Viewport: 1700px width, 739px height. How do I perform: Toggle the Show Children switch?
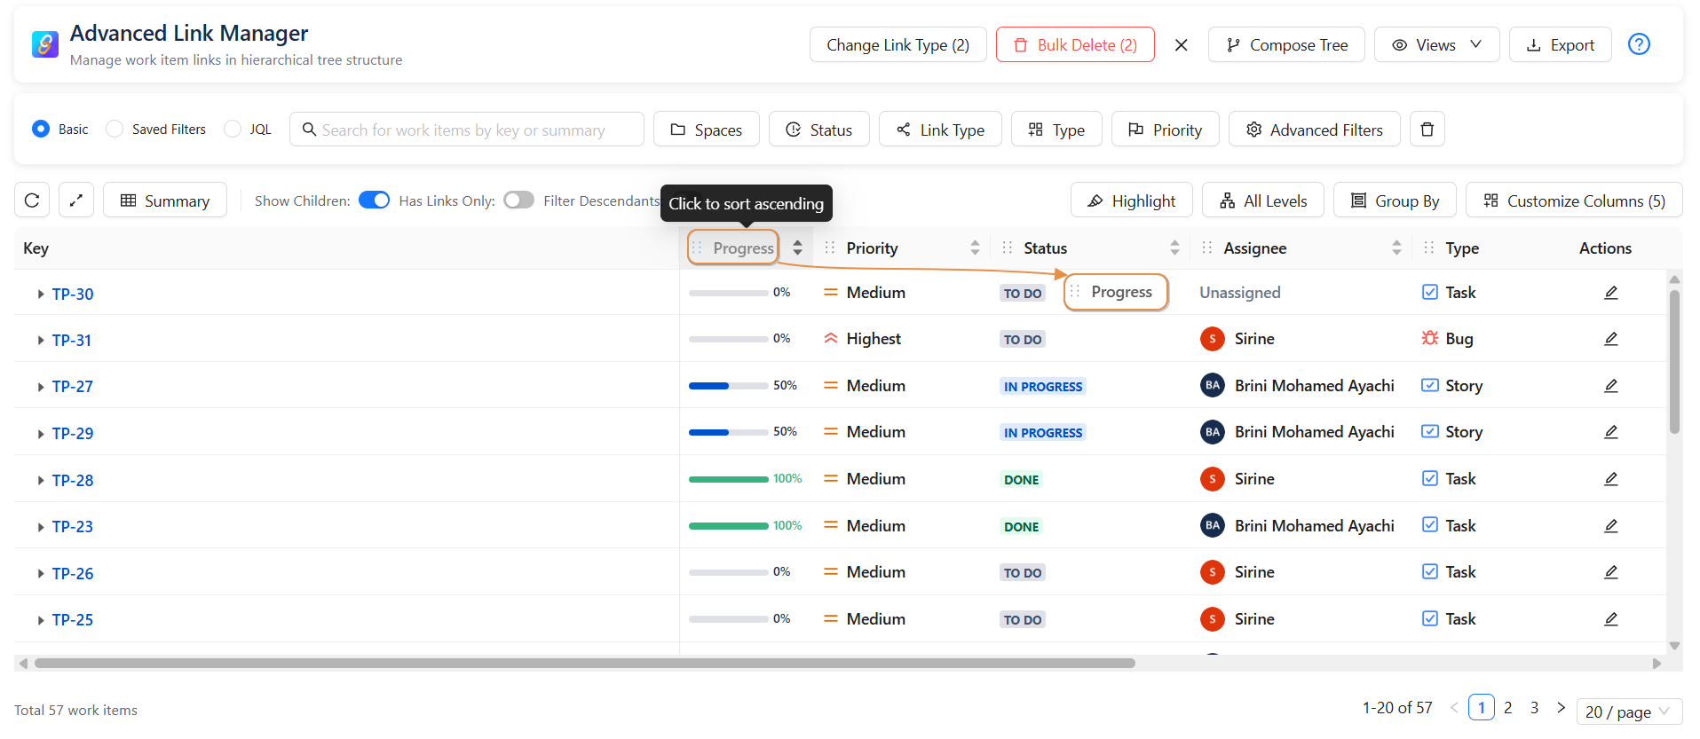[x=374, y=200]
